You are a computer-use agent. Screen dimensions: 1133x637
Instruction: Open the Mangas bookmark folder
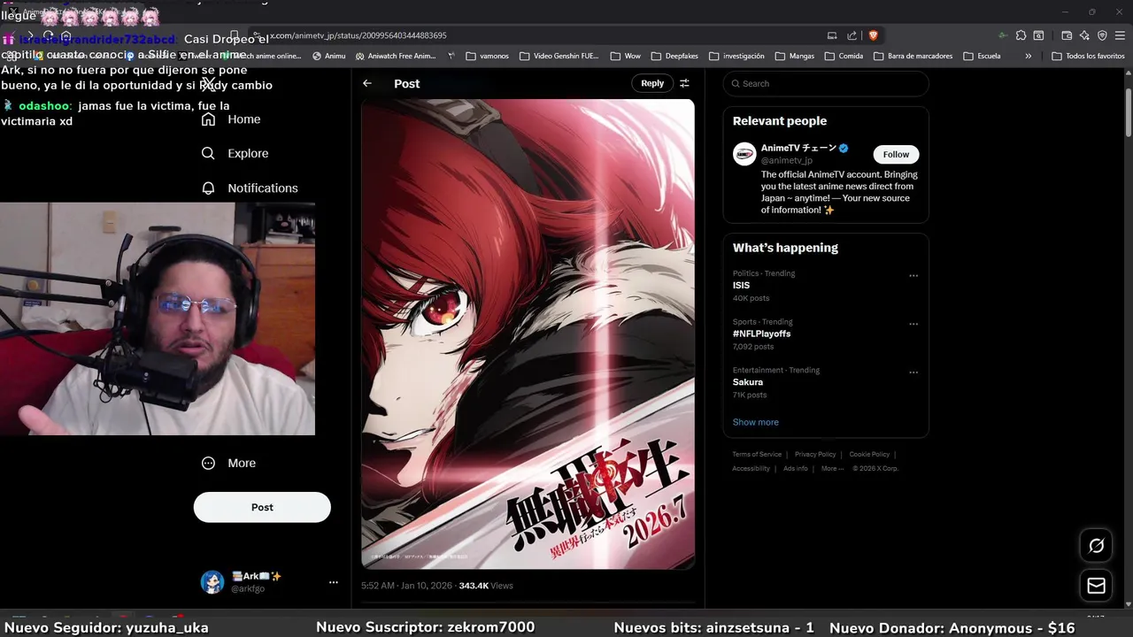click(x=795, y=56)
